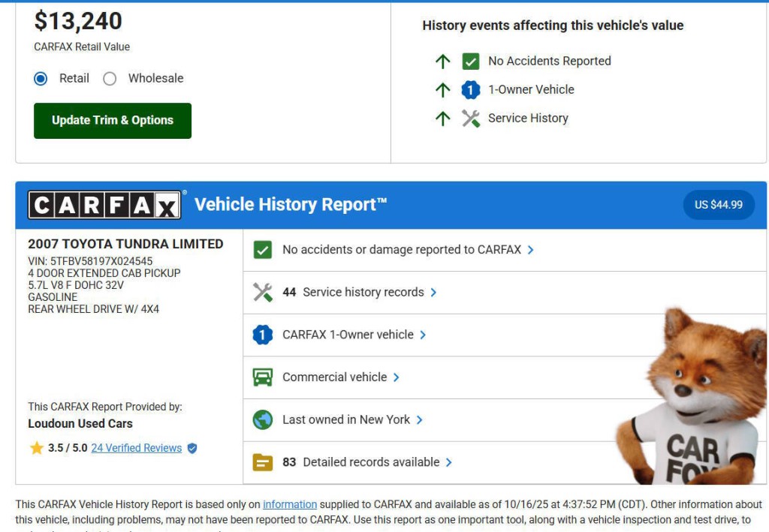Screen dimensions: 769x532
Task: Select the green no-accidents checkmark icon
Action: [262, 249]
